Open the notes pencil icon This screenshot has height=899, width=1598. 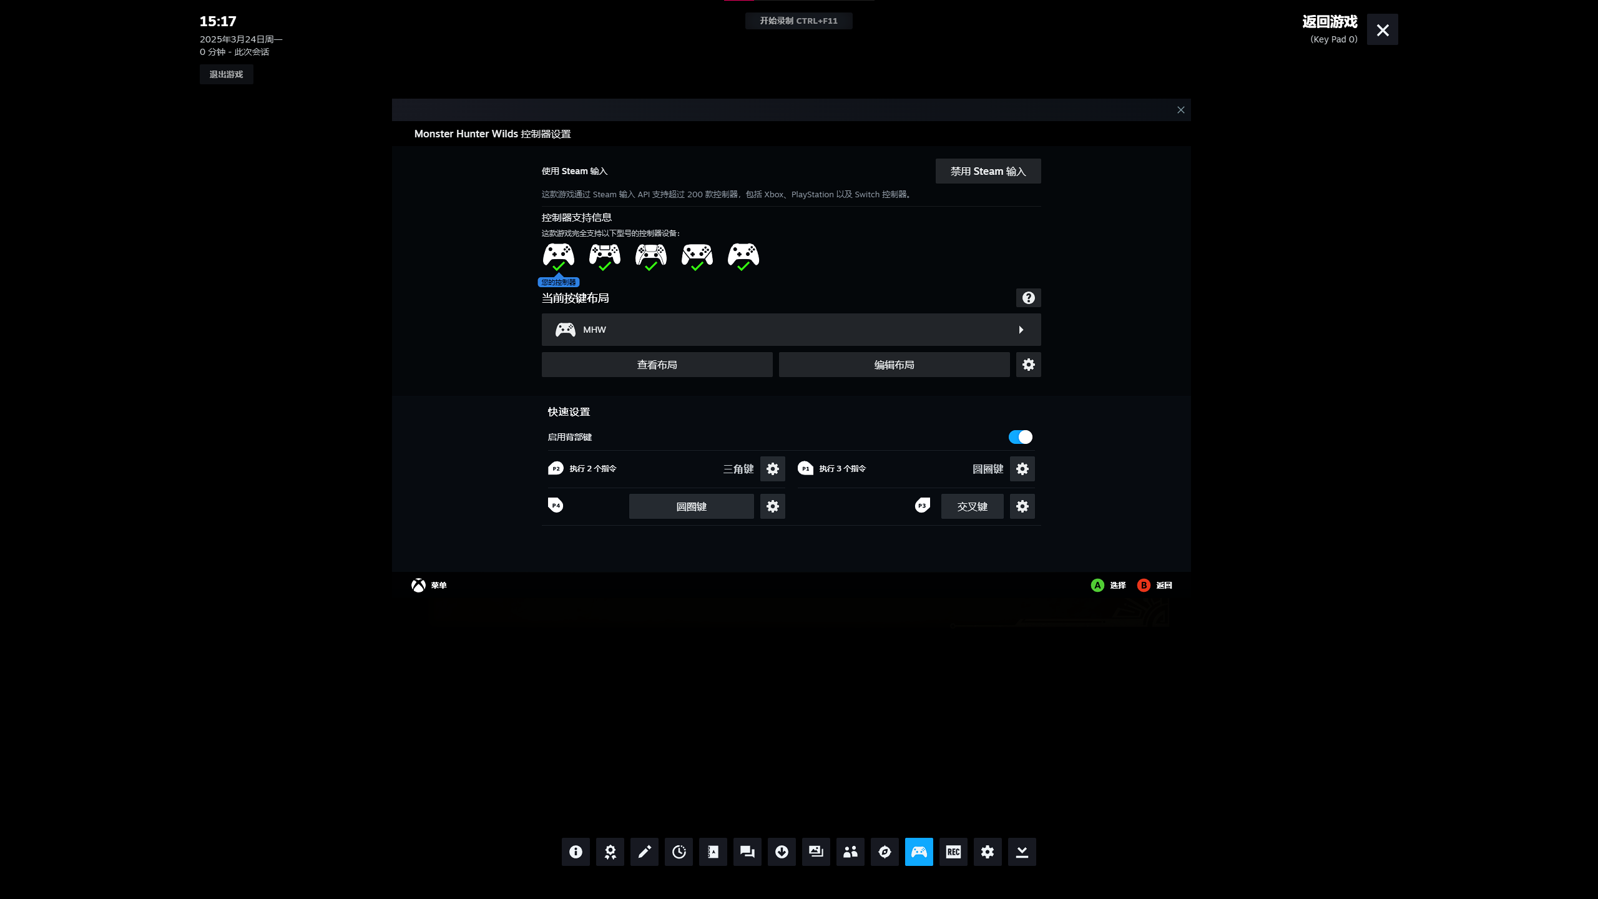tap(644, 852)
